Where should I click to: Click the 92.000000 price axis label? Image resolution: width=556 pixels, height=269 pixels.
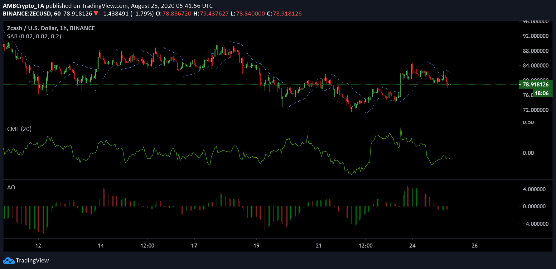(x=535, y=36)
